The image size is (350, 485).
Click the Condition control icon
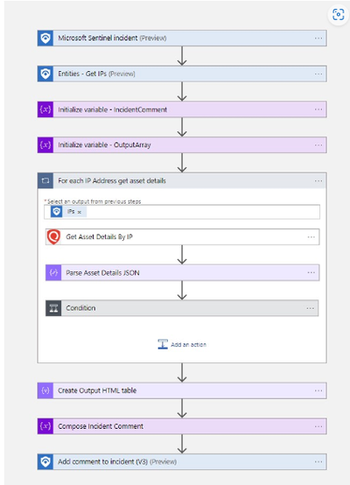53,308
